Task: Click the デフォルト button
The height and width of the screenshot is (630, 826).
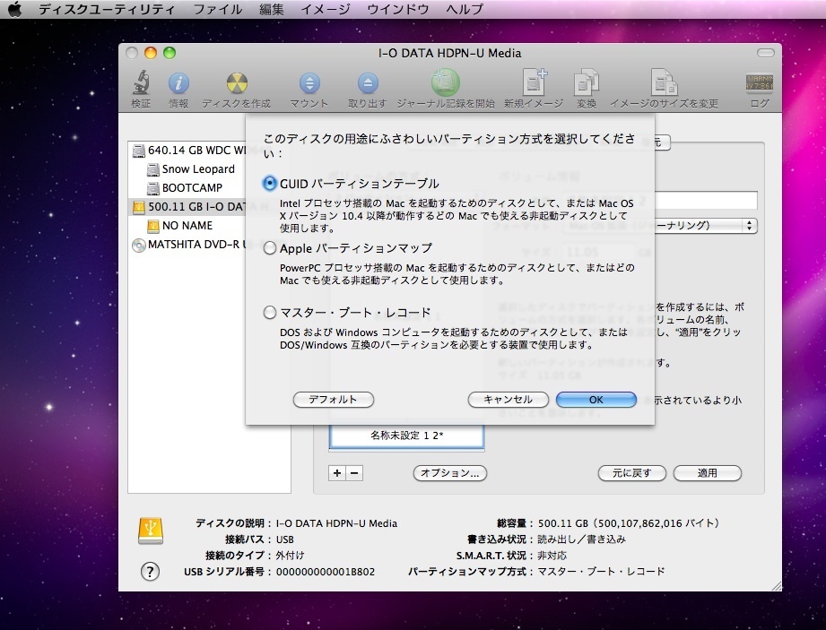Action: tap(333, 400)
